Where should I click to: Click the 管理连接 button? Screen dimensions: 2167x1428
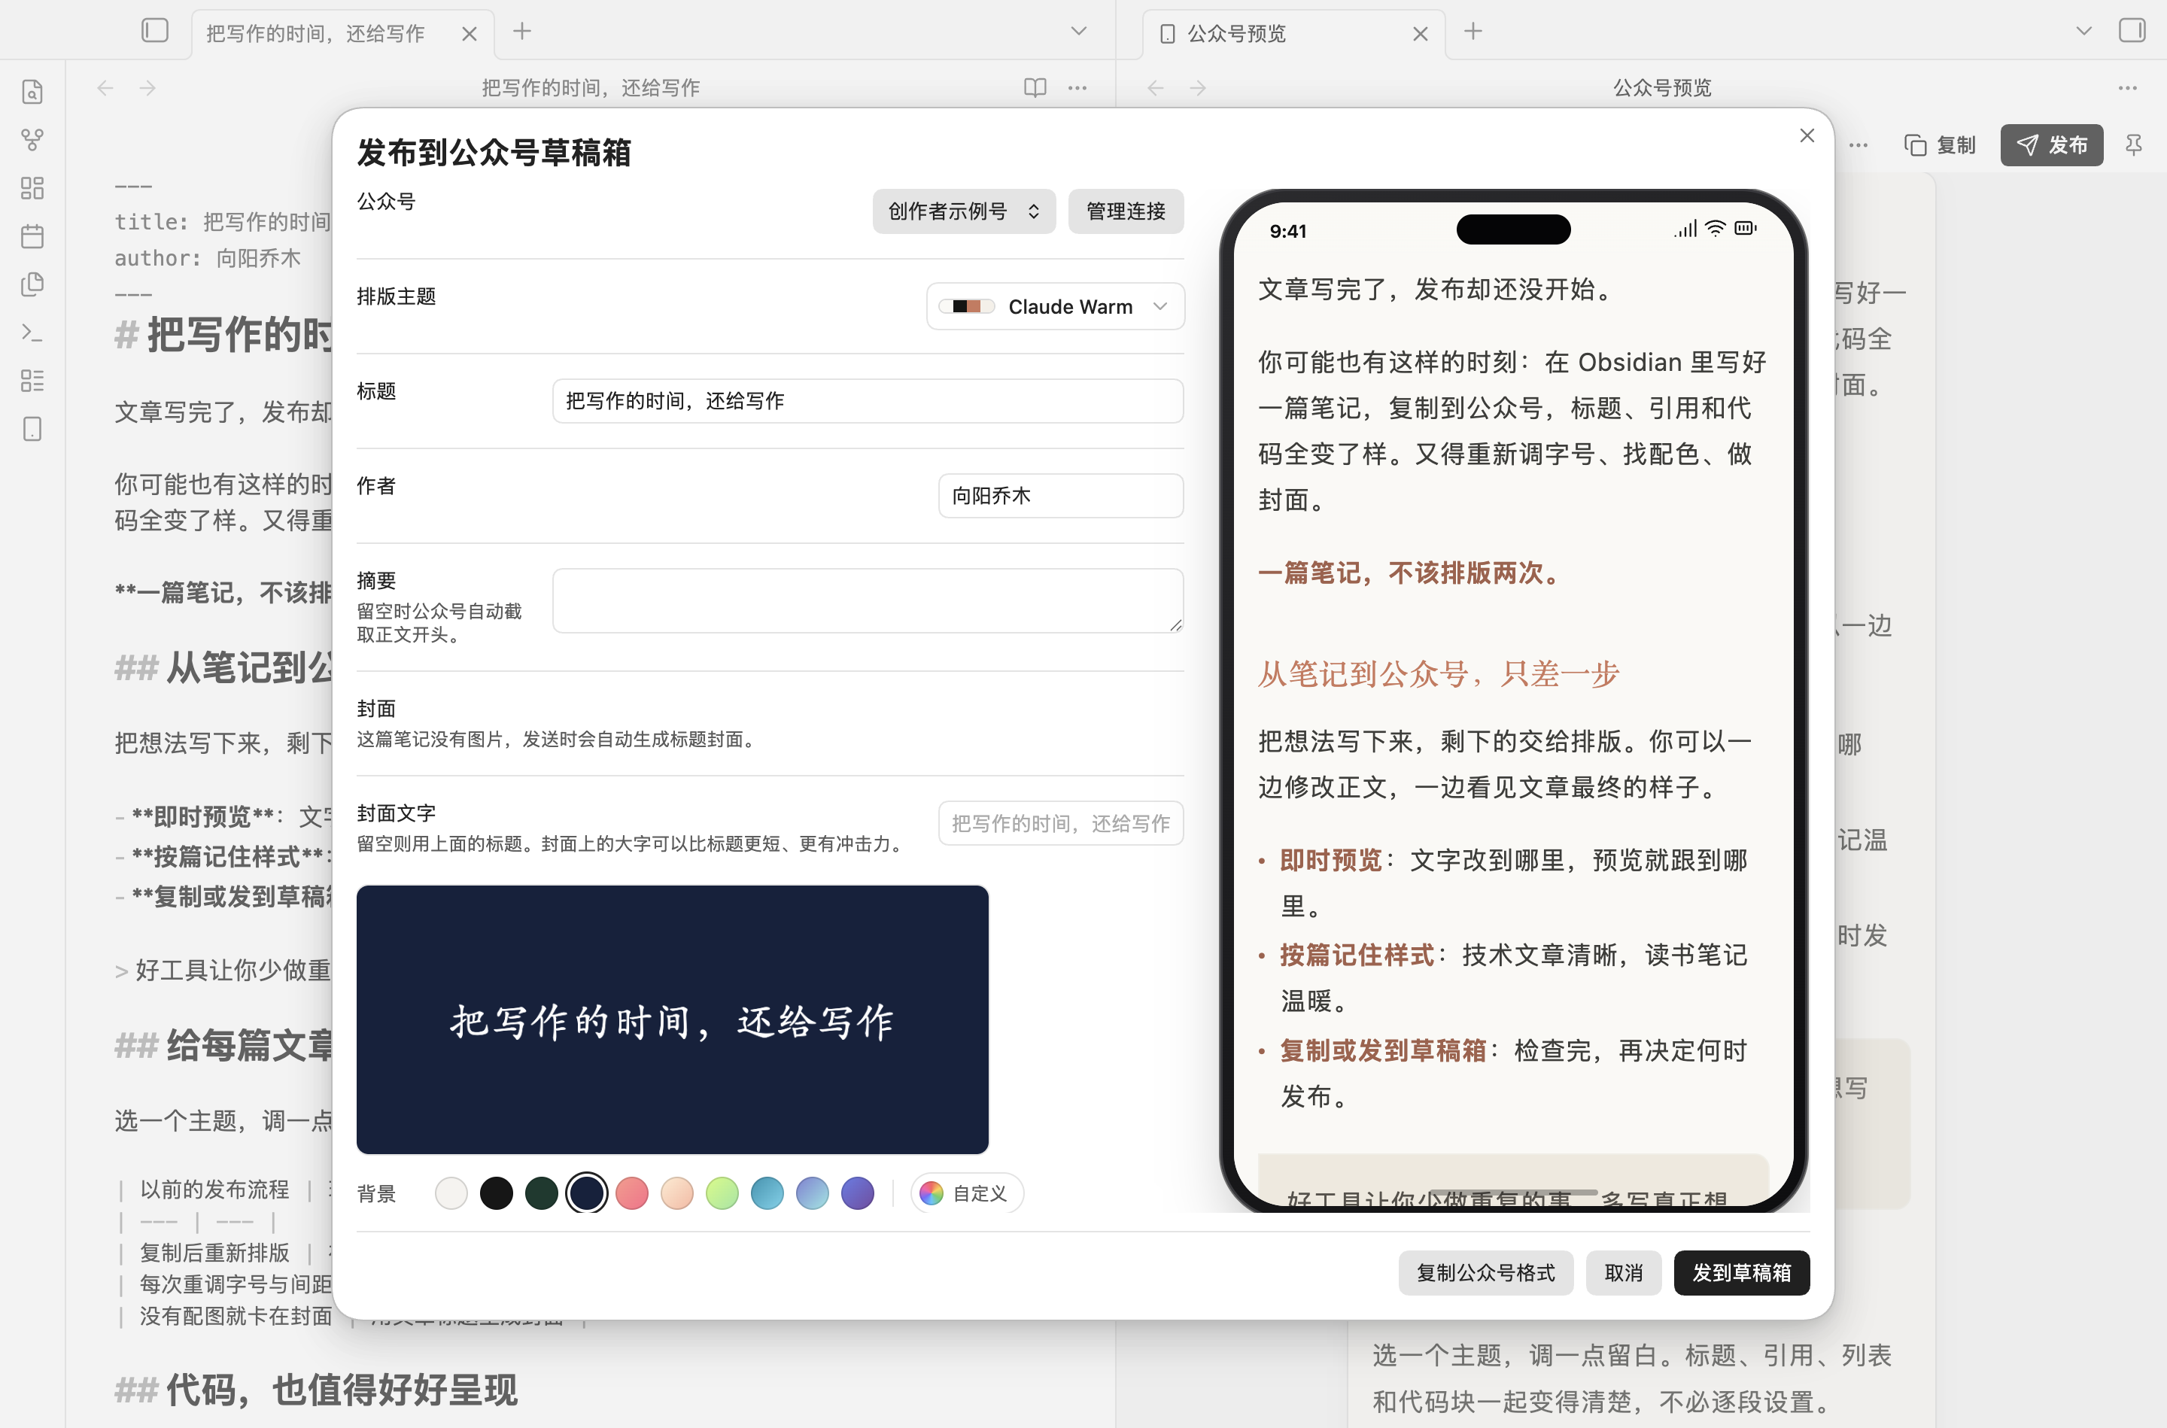pos(1126,211)
